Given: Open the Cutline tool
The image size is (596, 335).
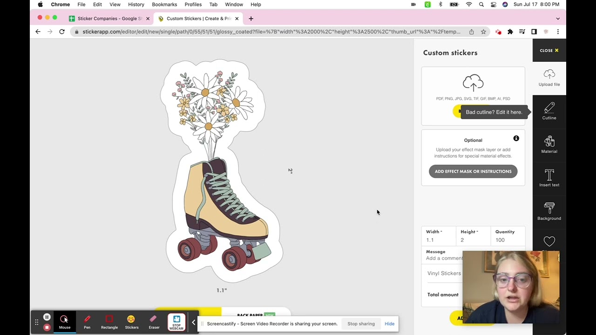Looking at the screenshot, I should click(549, 112).
